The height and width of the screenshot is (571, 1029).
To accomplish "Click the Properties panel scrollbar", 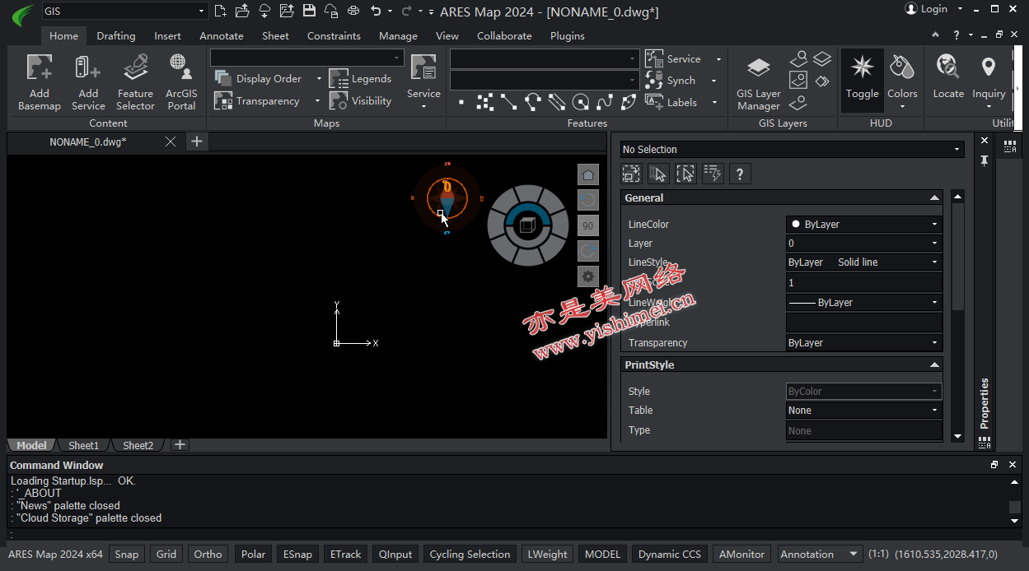I will 957,257.
